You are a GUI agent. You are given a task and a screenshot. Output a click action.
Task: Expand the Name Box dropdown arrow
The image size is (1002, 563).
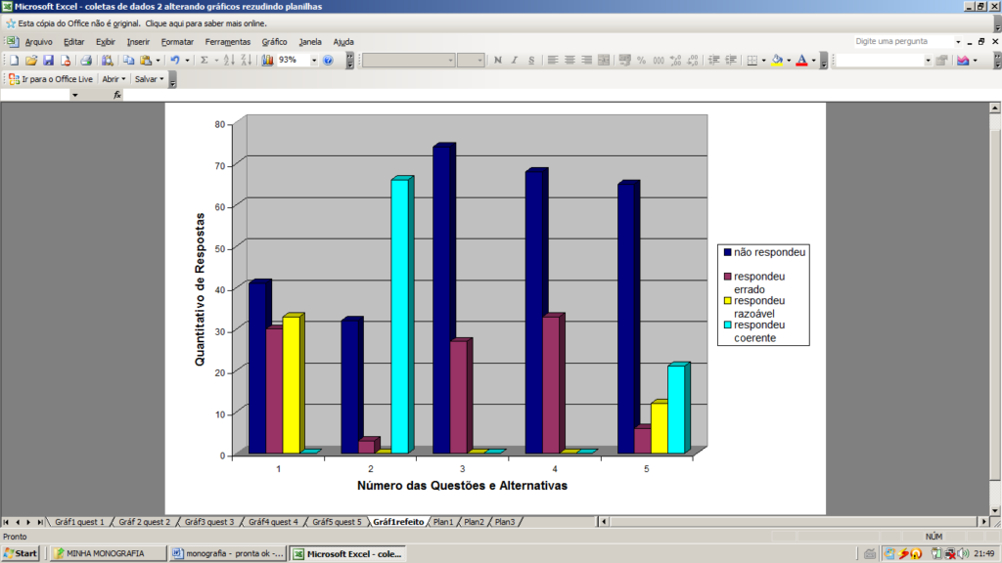coord(74,95)
